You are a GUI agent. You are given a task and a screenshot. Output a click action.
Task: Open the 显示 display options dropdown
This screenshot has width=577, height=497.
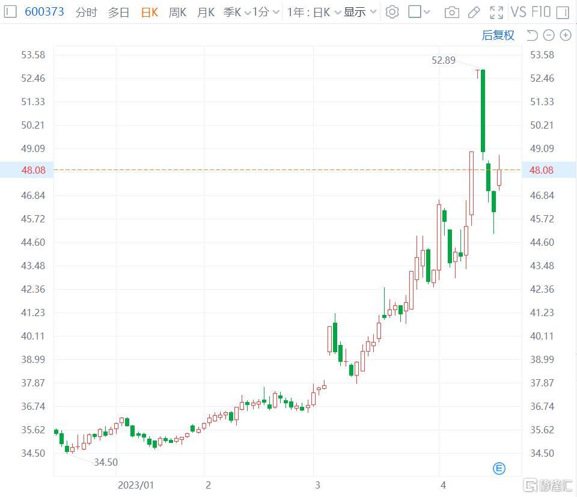pyautogui.click(x=360, y=12)
